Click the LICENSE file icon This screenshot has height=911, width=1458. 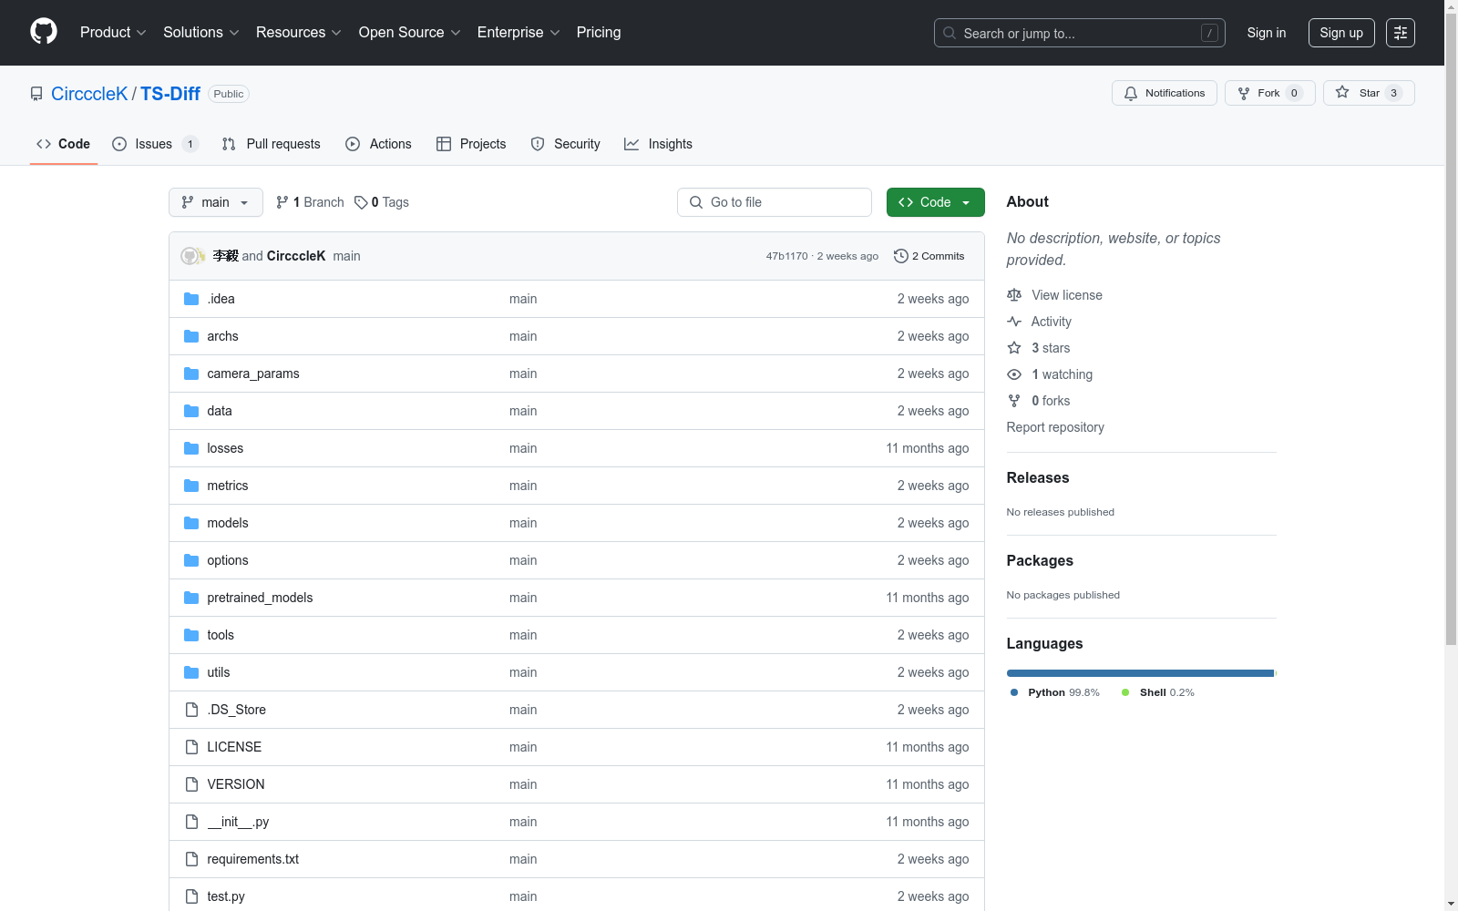point(191,747)
